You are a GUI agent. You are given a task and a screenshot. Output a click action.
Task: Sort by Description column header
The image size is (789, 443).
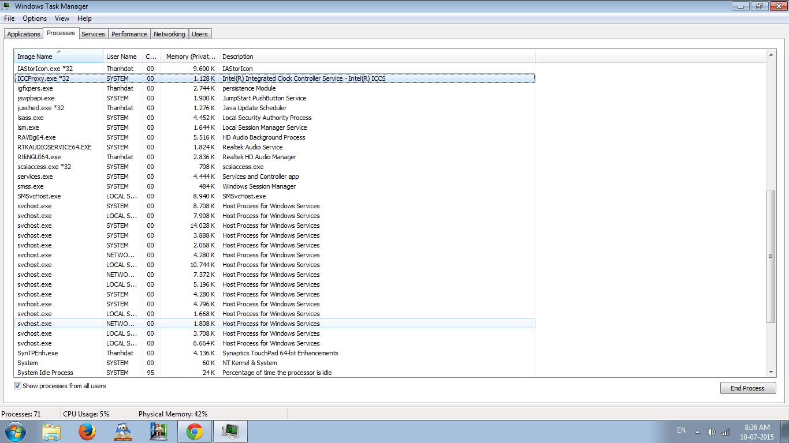tap(377, 57)
